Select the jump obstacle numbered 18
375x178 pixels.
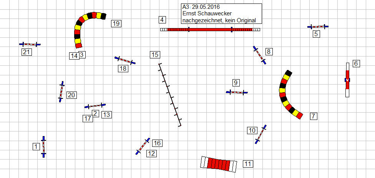tap(125, 60)
